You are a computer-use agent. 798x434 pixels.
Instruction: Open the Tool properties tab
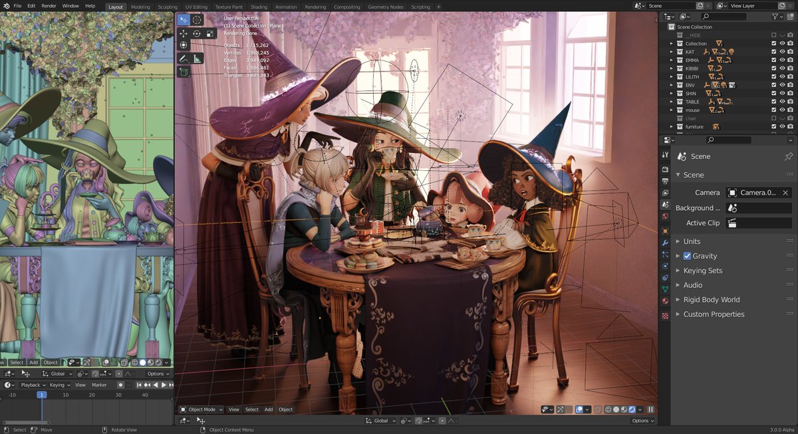point(665,155)
